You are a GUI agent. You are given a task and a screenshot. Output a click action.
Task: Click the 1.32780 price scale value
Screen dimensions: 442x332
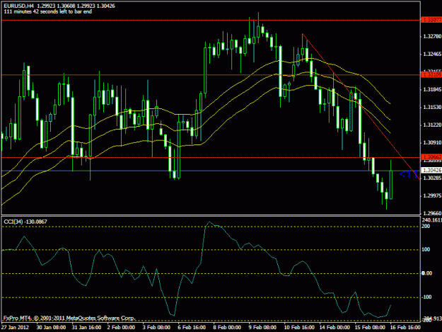pos(432,36)
